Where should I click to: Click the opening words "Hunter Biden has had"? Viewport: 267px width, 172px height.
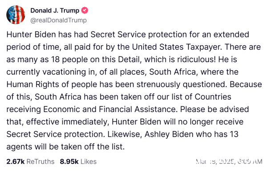(47, 35)
